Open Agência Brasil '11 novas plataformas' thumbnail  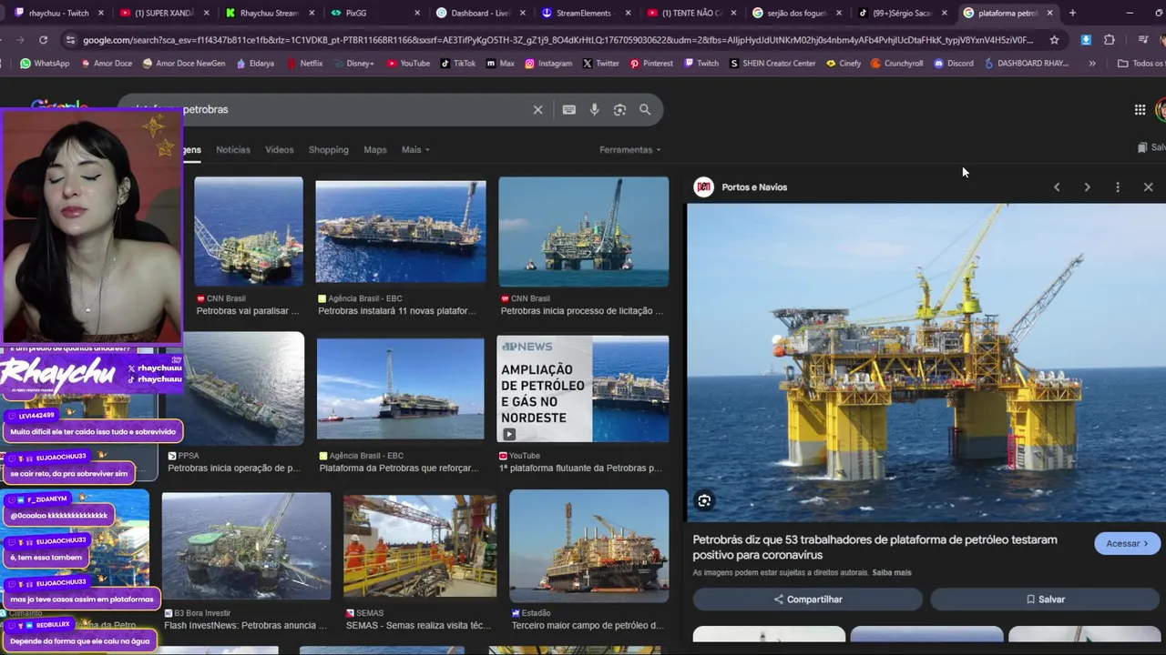[x=401, y=231]
